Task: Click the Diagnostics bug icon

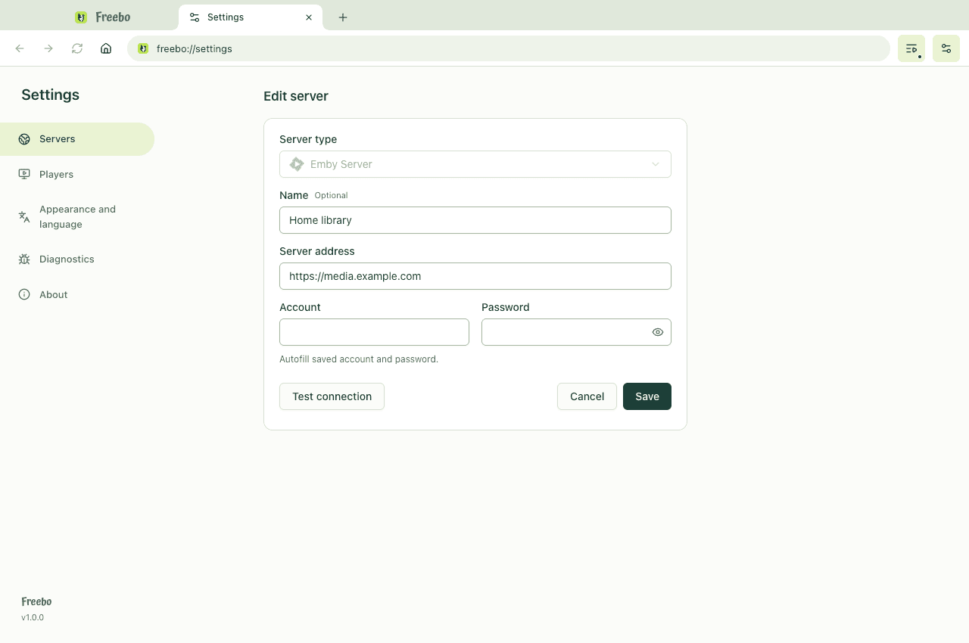Action: point(24,259)
